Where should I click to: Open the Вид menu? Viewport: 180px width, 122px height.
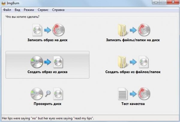[17, 10]
